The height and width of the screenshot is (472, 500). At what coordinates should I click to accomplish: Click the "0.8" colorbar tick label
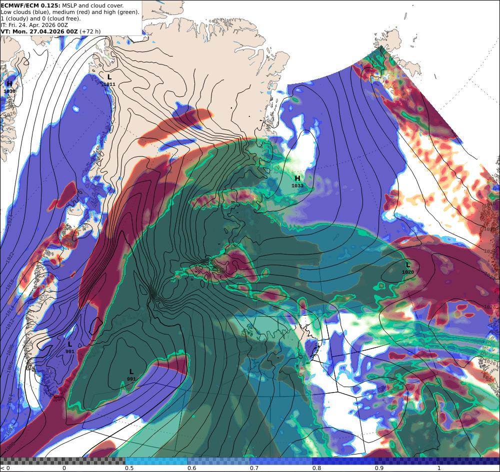click(316, 468)
